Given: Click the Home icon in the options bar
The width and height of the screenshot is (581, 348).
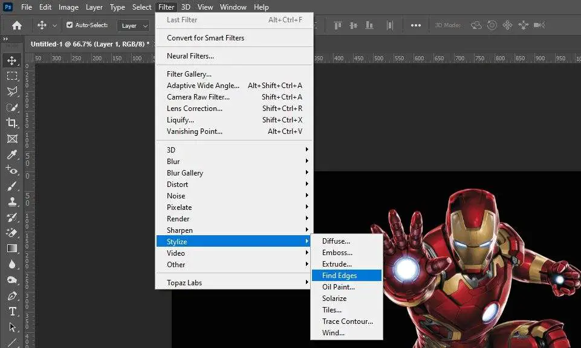Looking at the screenshot, I should [17, 25].
